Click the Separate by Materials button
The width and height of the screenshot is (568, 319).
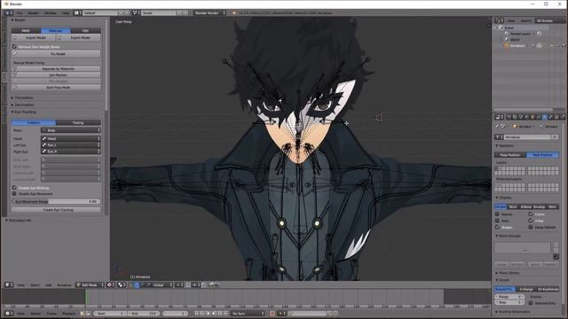pyautogui.click(x=56, y=69)
